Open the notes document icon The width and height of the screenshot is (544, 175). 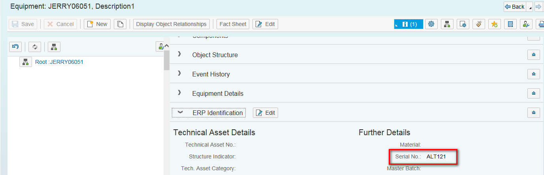[x=510, y=24]
